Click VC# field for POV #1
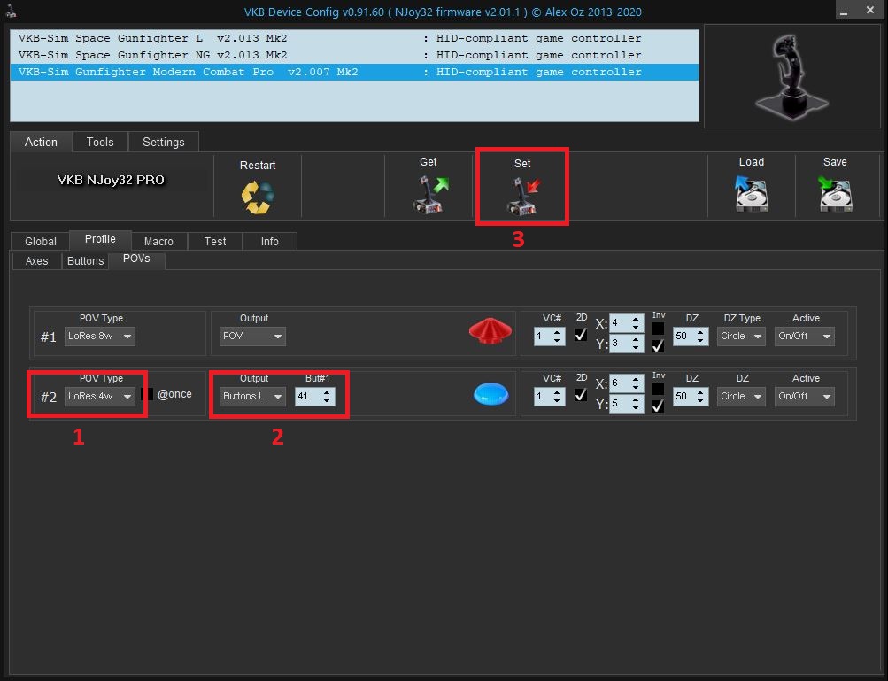The height and width of the screenshot is (681, 888). (x=549, y=336)
